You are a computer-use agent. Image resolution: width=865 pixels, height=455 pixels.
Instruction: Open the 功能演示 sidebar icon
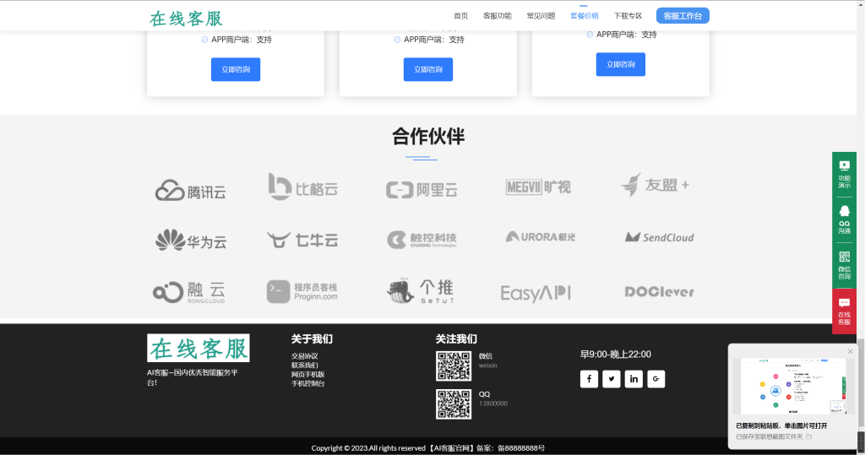click(844, 174)
